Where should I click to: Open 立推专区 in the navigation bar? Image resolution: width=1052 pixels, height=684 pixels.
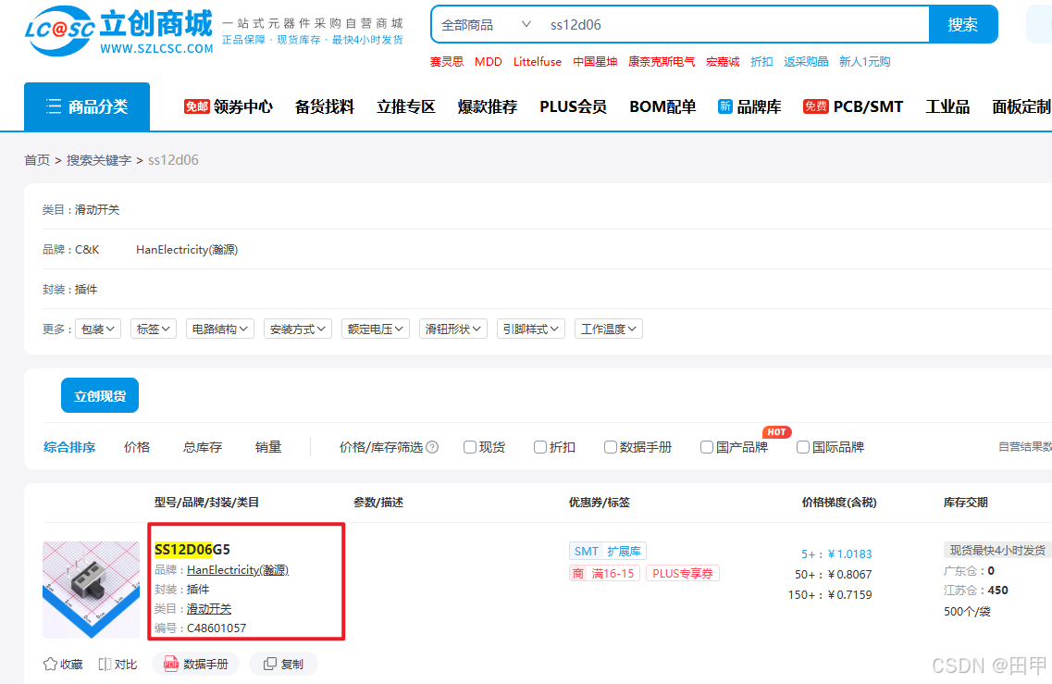click(406, 106)
